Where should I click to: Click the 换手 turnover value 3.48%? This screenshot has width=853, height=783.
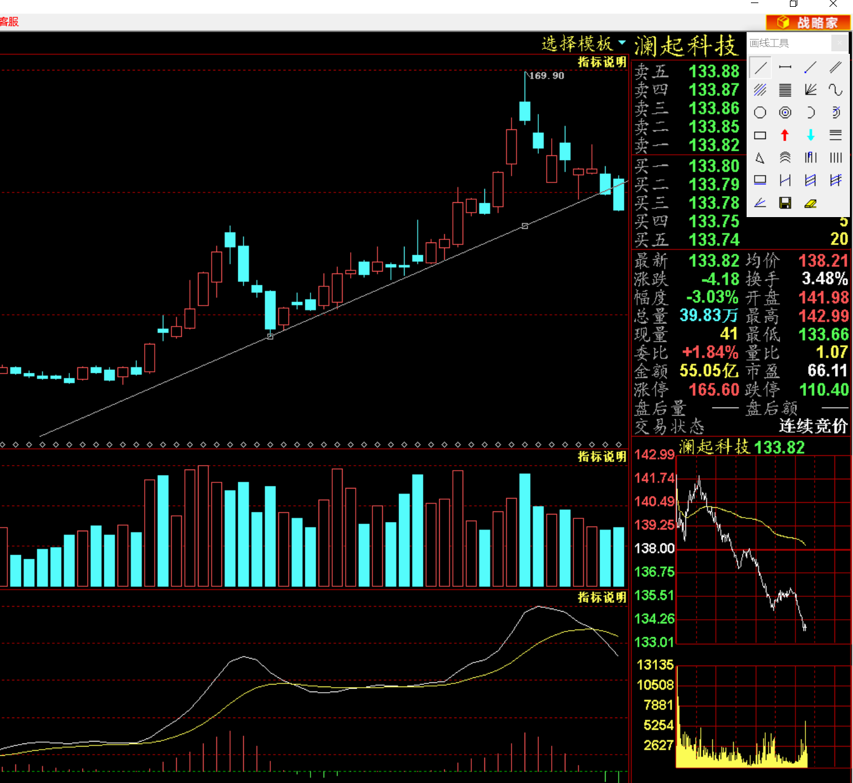[825, 278]
